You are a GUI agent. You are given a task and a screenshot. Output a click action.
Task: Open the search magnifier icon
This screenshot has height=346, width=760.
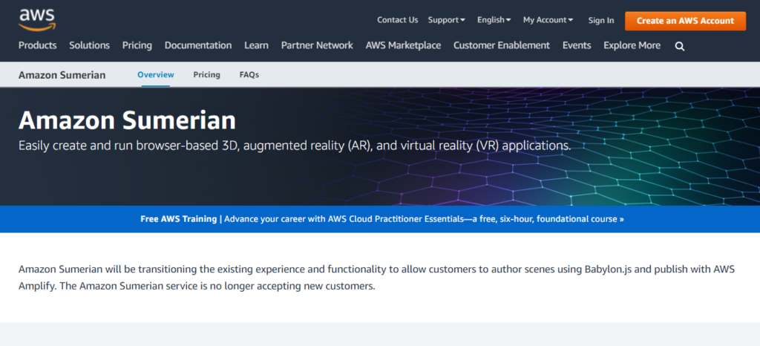click(680, 46)
